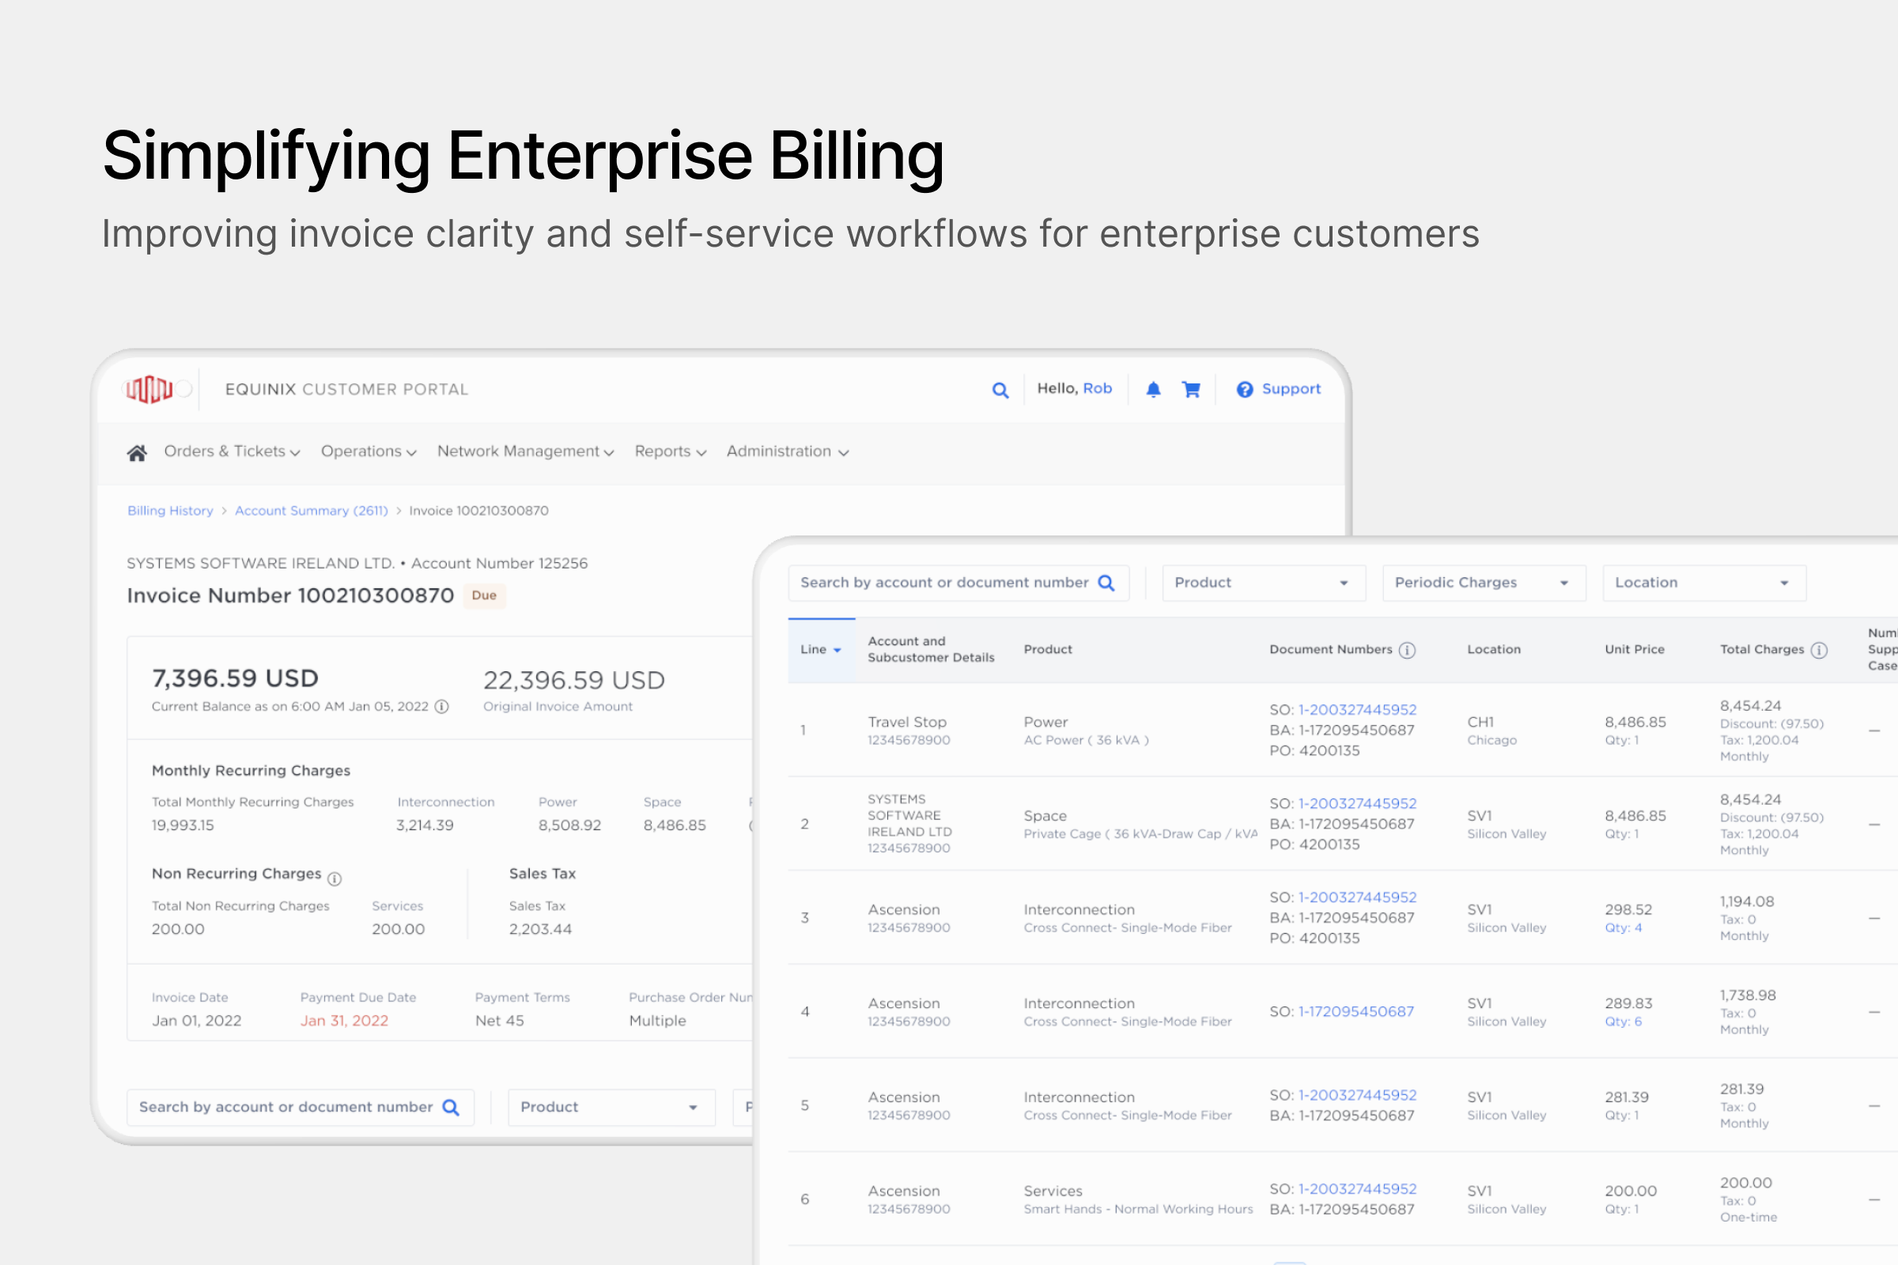Click the Account and Subcustomer Details header
This screenshot has width=1898, height=1265.
(931, 650)
